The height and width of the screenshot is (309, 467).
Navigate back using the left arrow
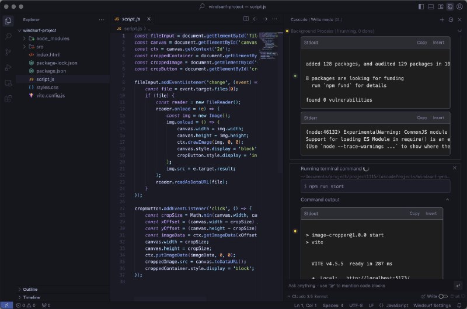pos(255,19)
